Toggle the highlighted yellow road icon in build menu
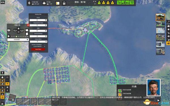 [7, 84]
